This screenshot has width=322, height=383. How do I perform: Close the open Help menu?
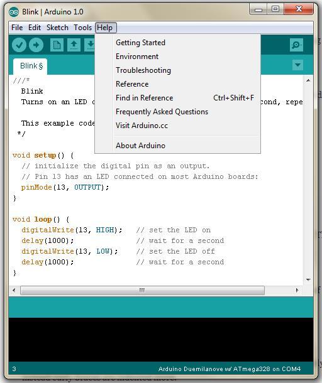[106, 28]
